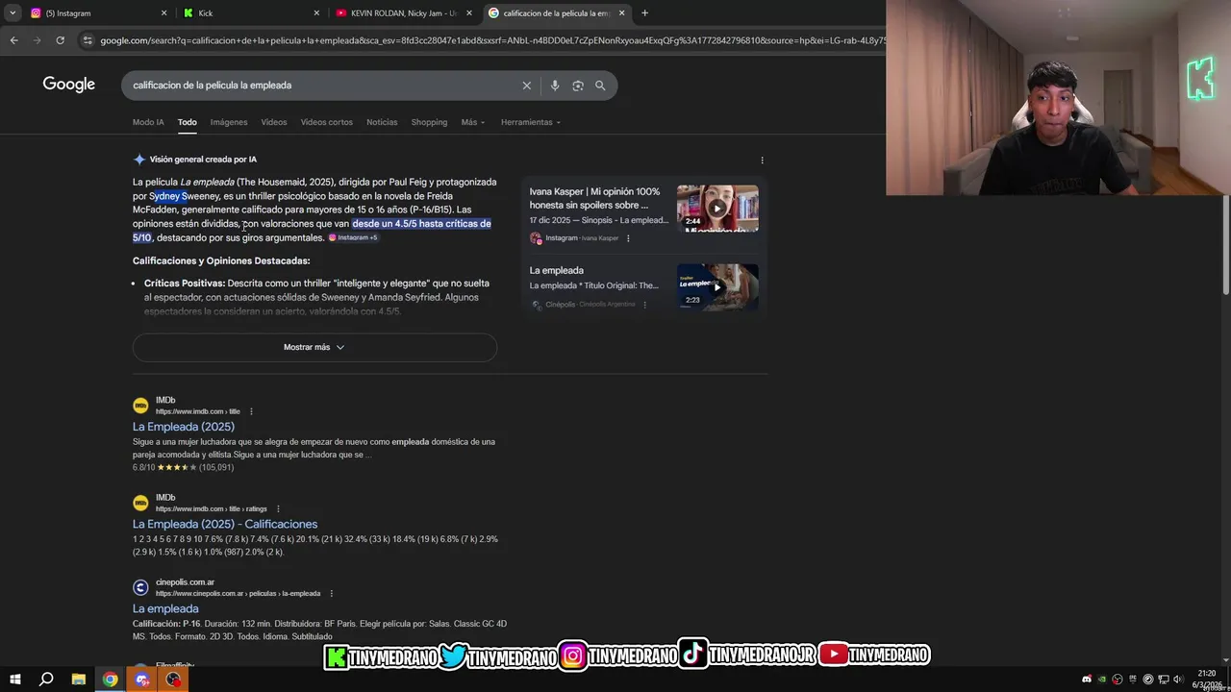This screenshot has width=1231, height=692.
Task: Open the Shopping results tab
Action: tap(429, 122)
